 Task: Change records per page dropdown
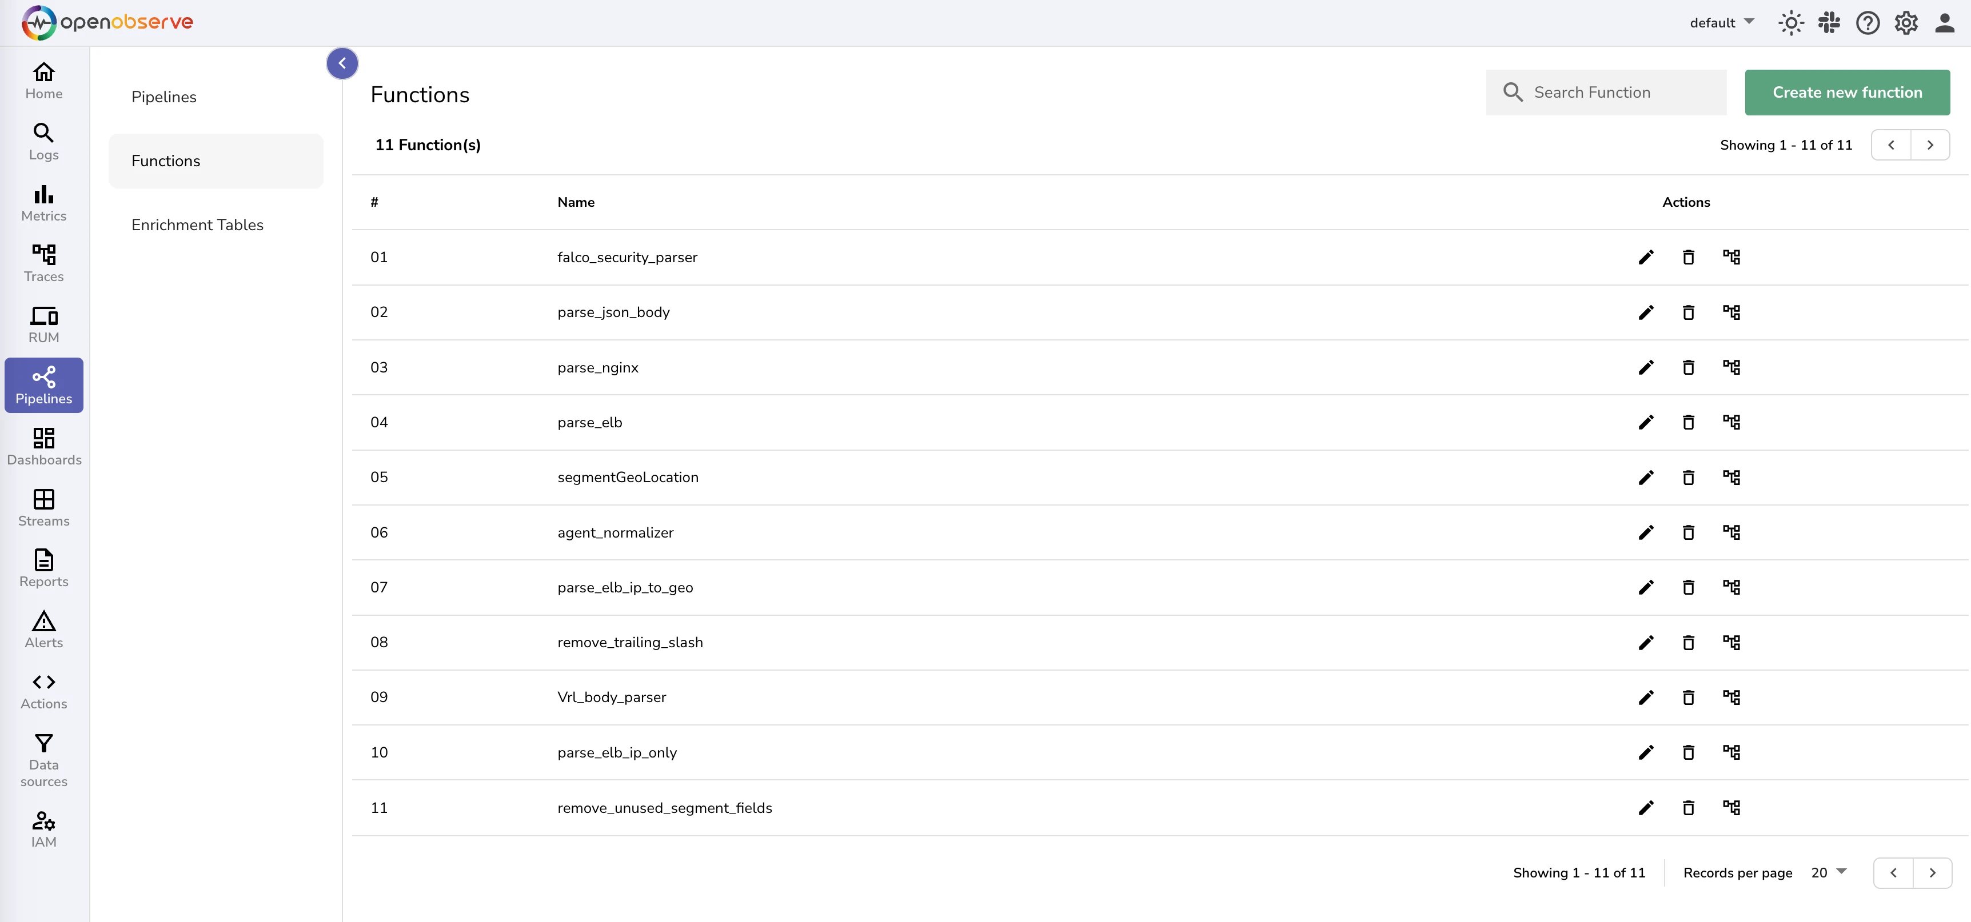click(1829, 872)
